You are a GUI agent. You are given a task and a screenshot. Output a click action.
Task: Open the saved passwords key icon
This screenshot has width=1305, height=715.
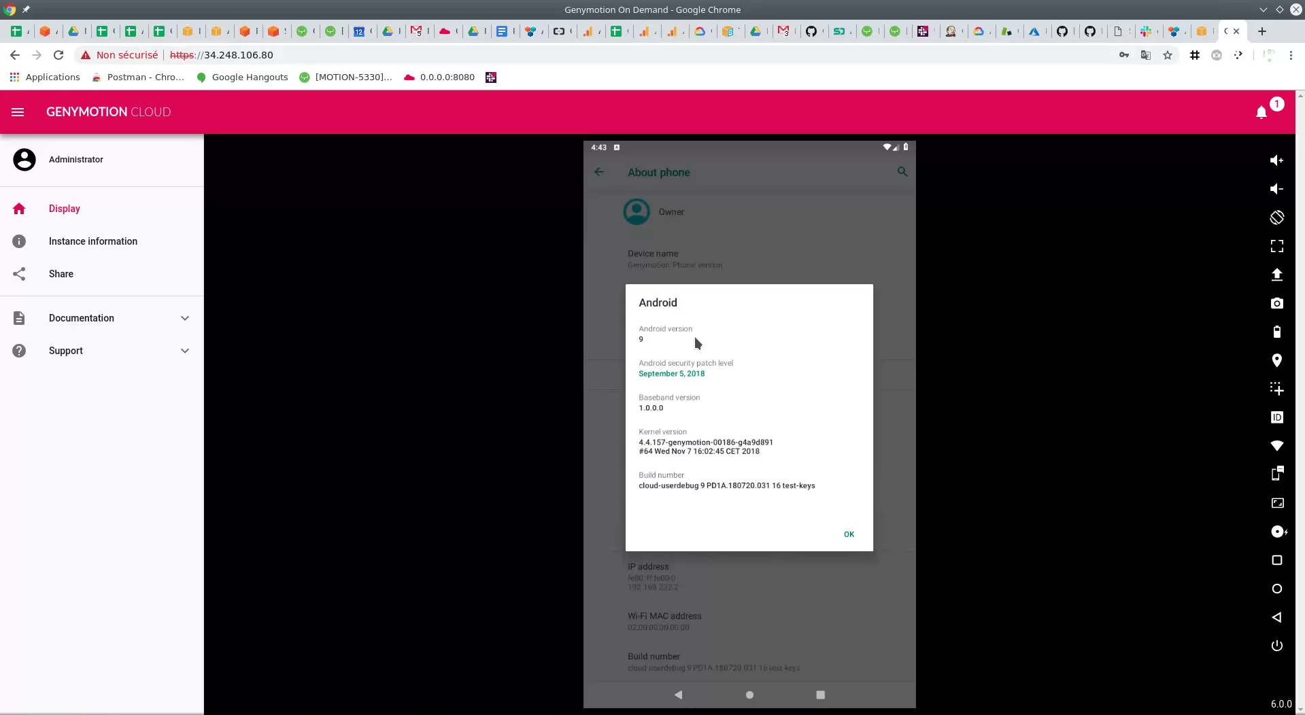click(1124, 55)
